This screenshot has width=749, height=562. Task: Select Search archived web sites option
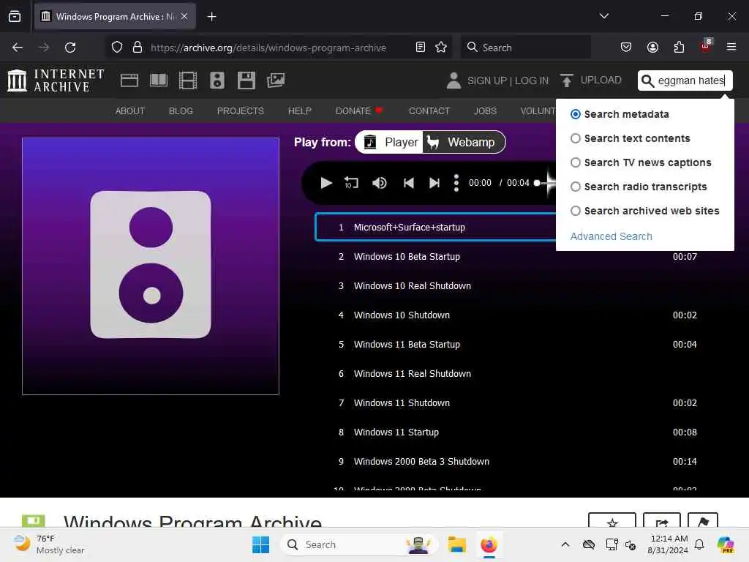pos(575,211)
